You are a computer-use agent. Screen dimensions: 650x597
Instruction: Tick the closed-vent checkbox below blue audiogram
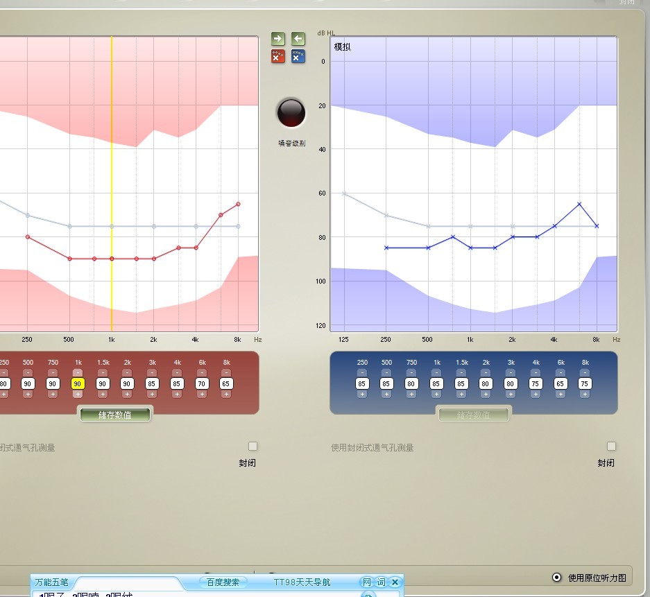(611, 447)
